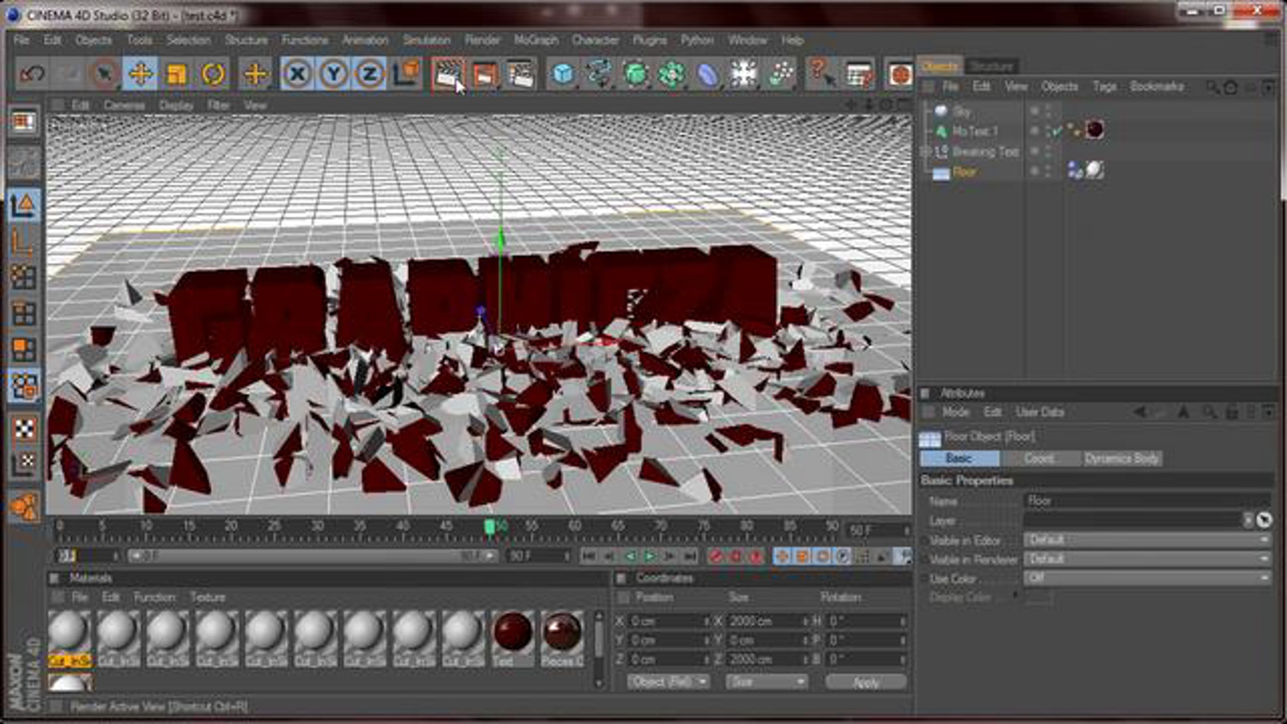Toggle Y axis lock
This screenshot has height=724, width=1287.
pos(334,73)
